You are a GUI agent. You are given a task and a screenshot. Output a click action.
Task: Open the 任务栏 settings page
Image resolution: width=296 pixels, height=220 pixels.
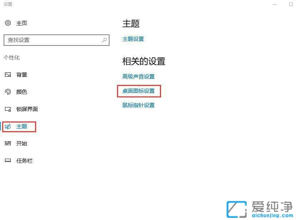(25, 161)
